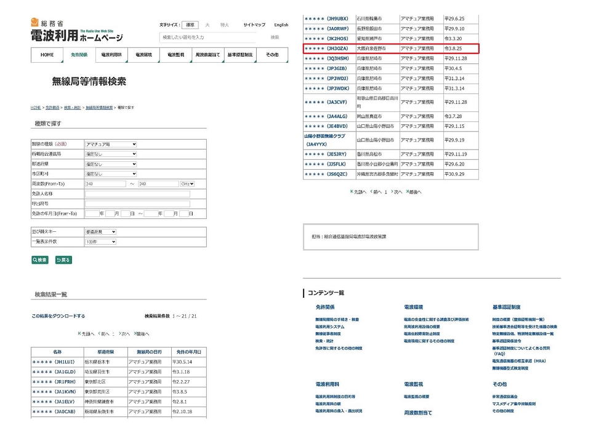
Task: Open footer link マスメディア集中排除原則
Action: 513,404
